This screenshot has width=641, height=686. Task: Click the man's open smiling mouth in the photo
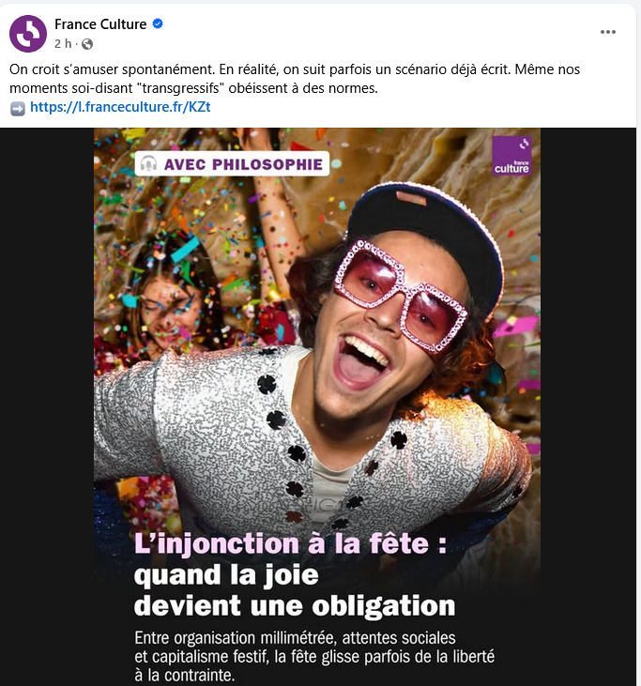pos(361,361)
